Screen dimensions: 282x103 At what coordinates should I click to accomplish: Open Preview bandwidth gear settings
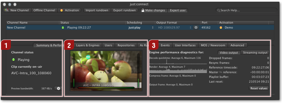58,89
